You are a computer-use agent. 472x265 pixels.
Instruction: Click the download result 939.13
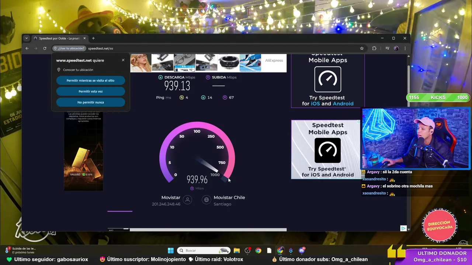[x=177, y=86]
